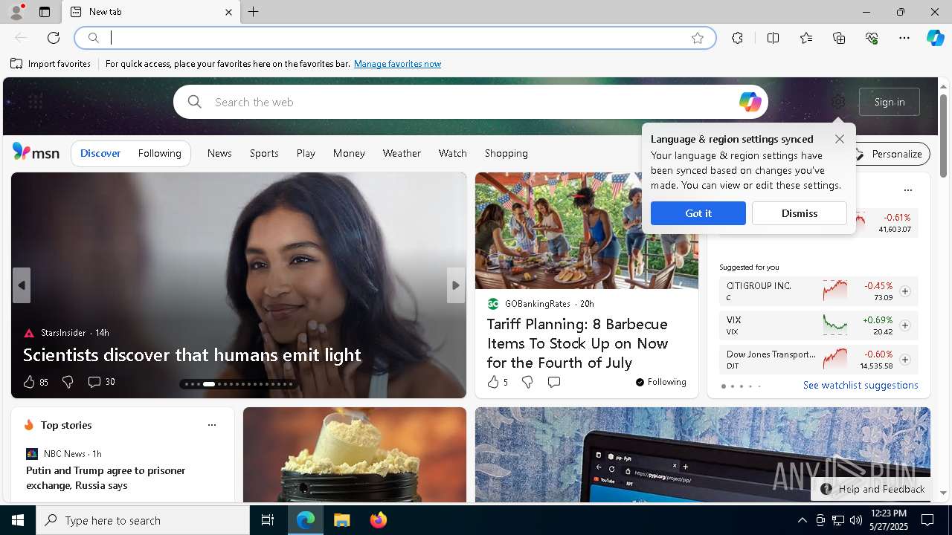
Task: Show hidden system tray icons chevron
Action: 802,520
